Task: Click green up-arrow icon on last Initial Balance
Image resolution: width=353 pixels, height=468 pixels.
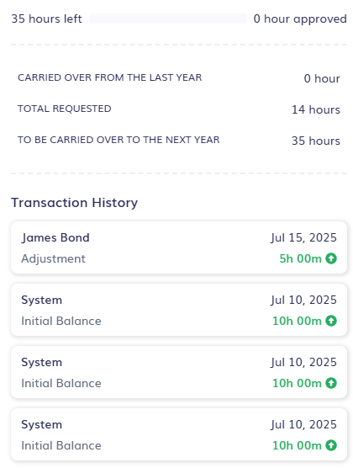Action: click(331, 445)
